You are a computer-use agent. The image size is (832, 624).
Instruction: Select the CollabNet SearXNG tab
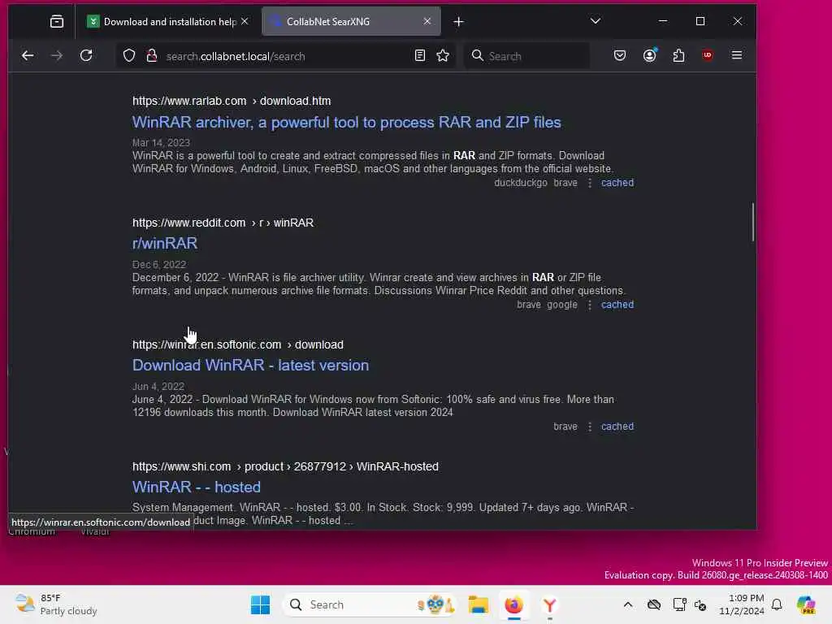coord(351,22)
